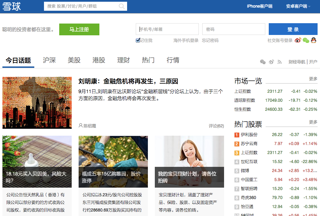Click the 市场一览 heading

tap(248, 81)
